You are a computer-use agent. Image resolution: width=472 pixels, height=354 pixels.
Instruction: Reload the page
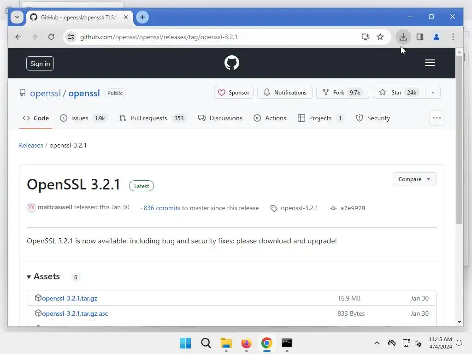(x=51, y=37)
